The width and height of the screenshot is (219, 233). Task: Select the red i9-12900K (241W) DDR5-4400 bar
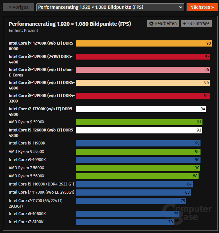(143, 57)
